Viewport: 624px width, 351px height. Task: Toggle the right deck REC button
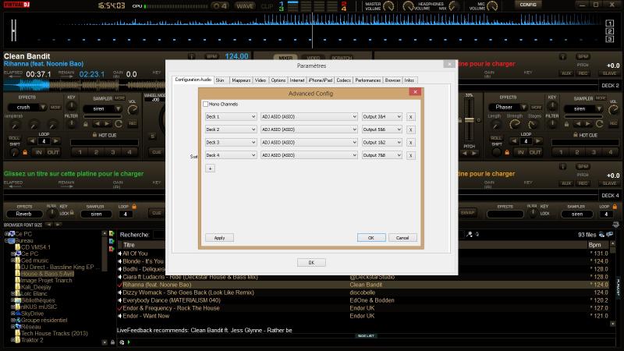583,74
